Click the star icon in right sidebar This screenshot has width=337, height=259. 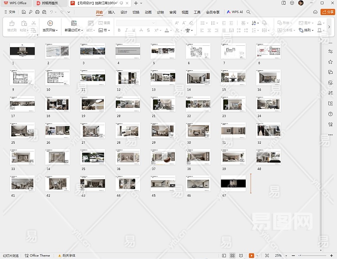[331, 62]
